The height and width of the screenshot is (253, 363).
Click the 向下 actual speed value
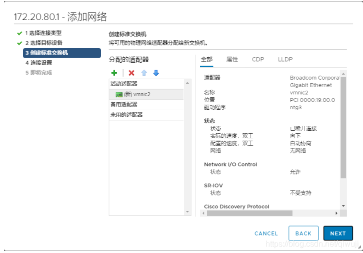click(x=295, y=136)
